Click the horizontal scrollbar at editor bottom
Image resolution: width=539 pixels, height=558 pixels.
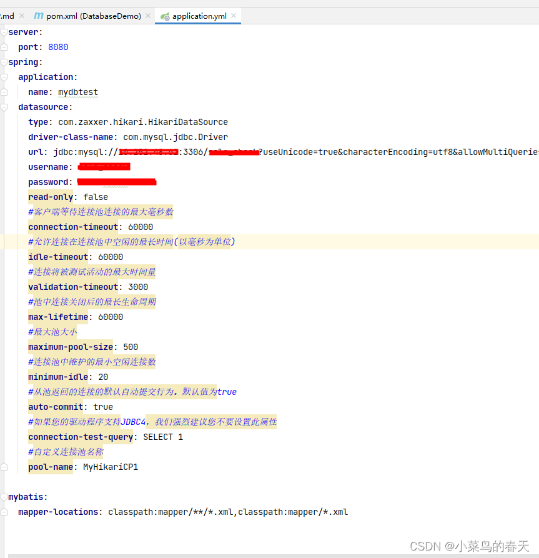pos(273,556)
